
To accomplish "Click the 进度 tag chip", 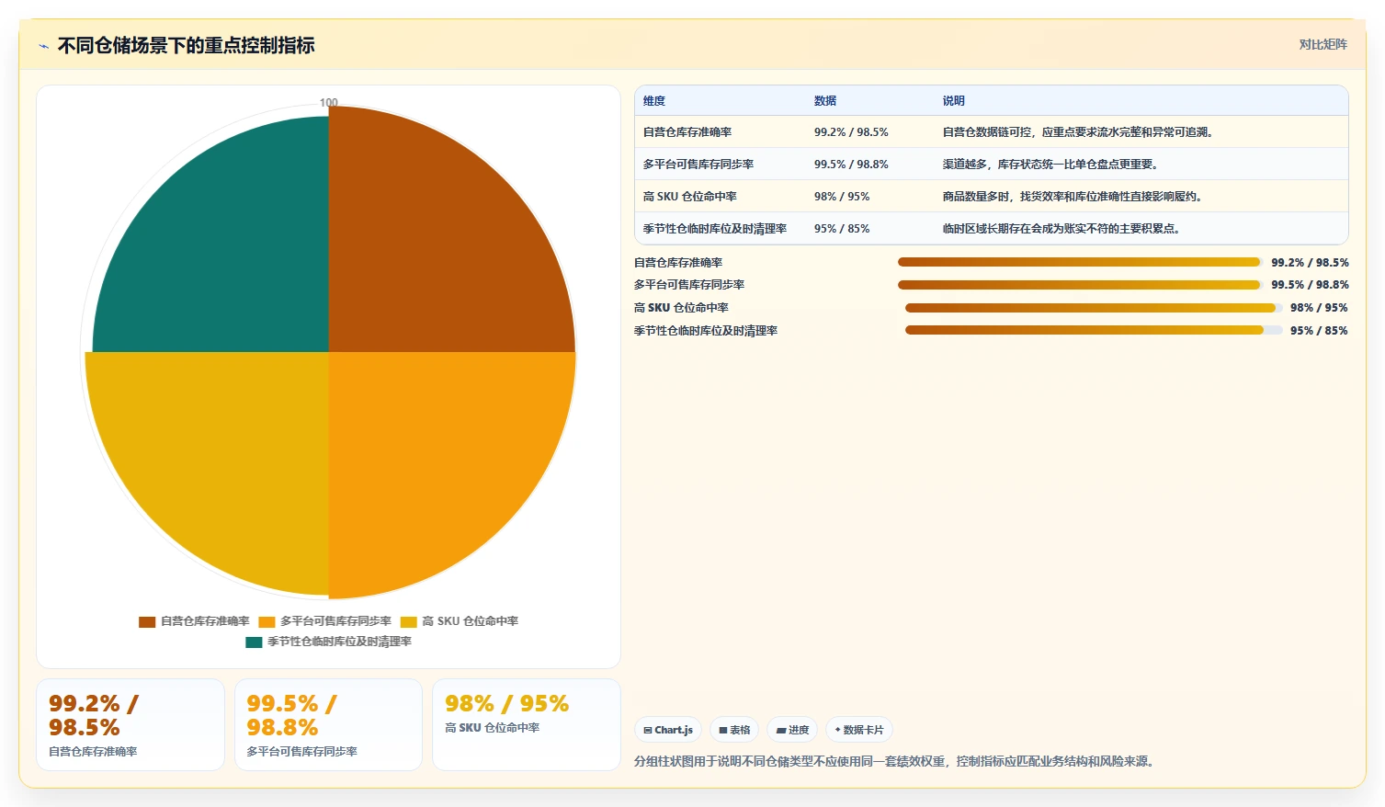I will pos(792,730).
